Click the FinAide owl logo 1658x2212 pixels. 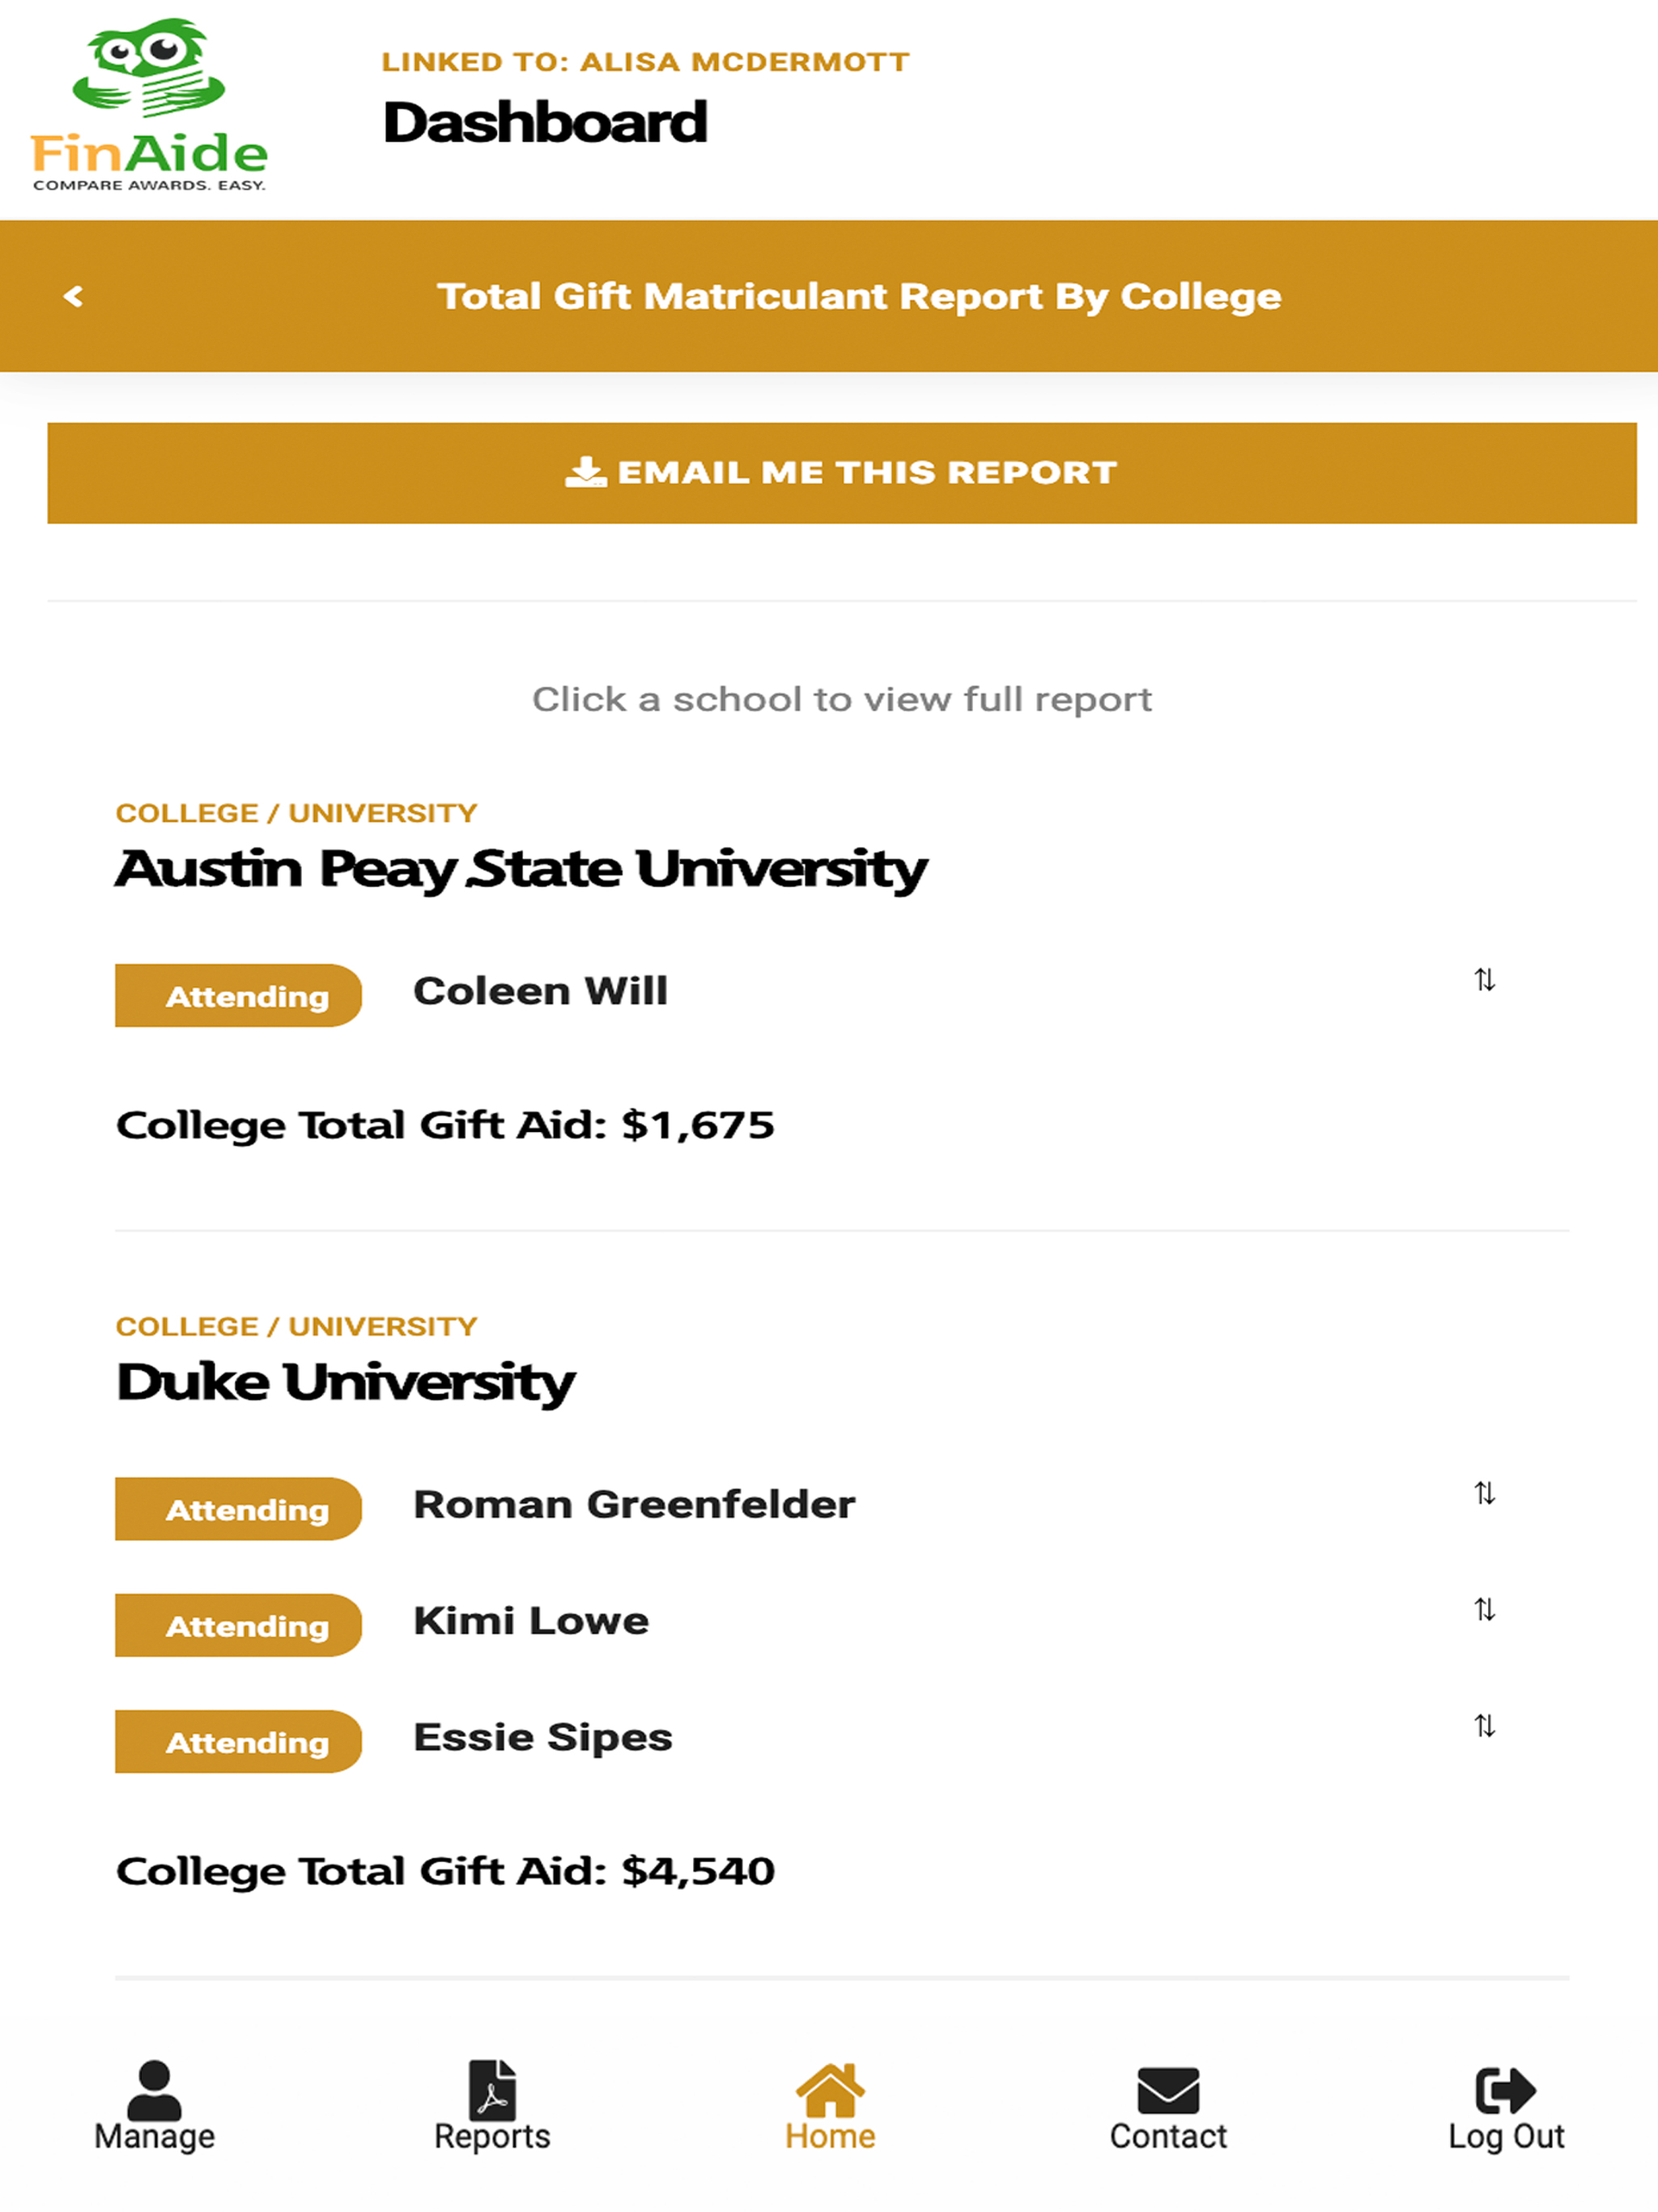pos(149,104)
